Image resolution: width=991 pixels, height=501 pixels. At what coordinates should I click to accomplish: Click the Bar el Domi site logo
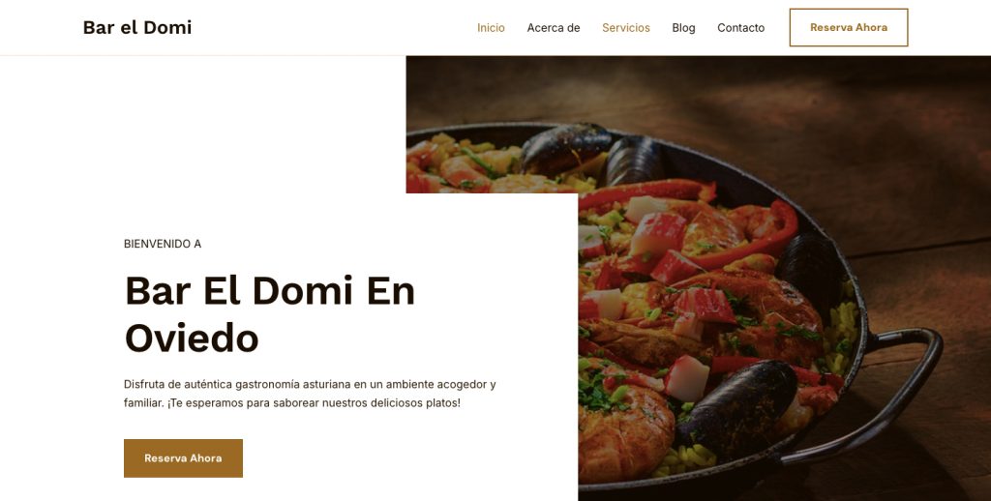click(137, 27)
